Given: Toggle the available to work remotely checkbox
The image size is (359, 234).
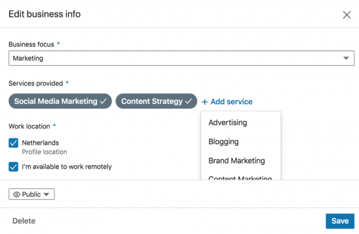Looking at the screenshot, I should click(x=13, y=167).
